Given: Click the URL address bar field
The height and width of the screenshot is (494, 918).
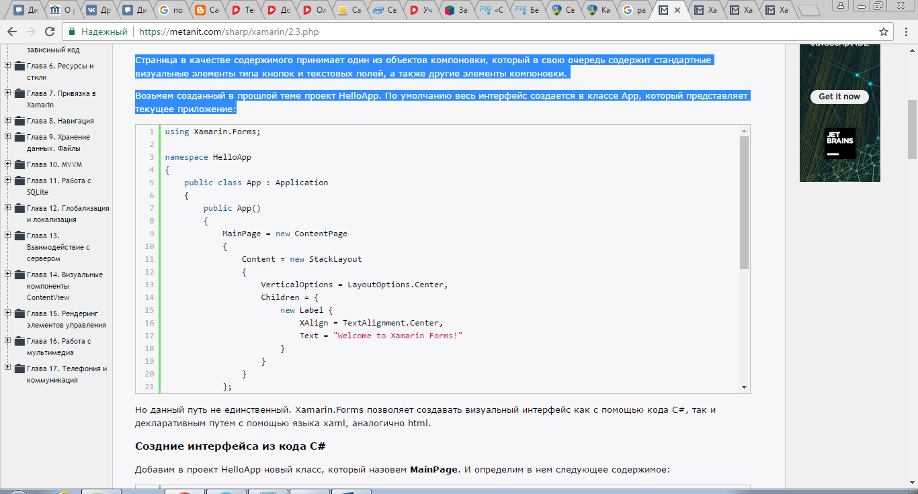Looking at the screenshot, I should [x=470, y=32].
